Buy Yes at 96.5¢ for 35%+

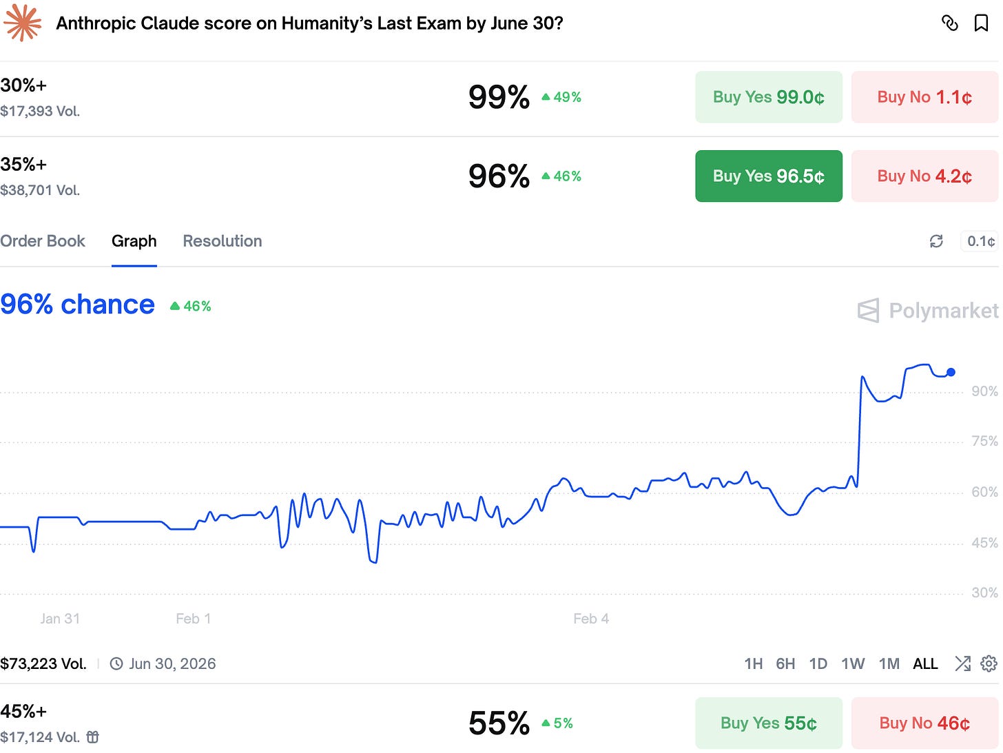(x=769, y=176)
